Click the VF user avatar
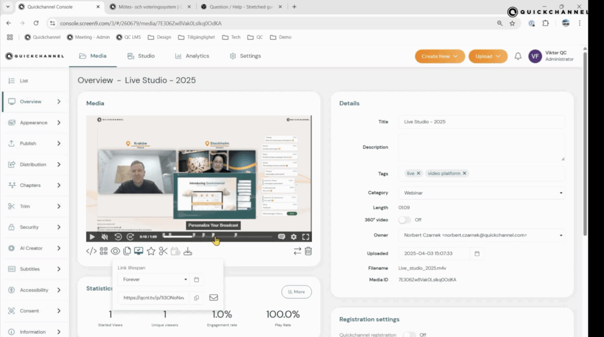 pos(535,56)
